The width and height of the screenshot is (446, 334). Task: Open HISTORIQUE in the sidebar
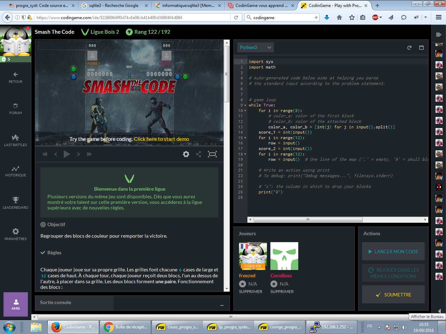click(15, 172)
